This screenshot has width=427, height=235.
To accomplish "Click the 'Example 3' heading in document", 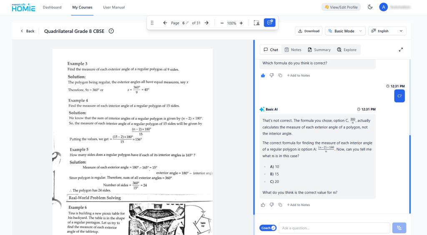I will [77, 64].
